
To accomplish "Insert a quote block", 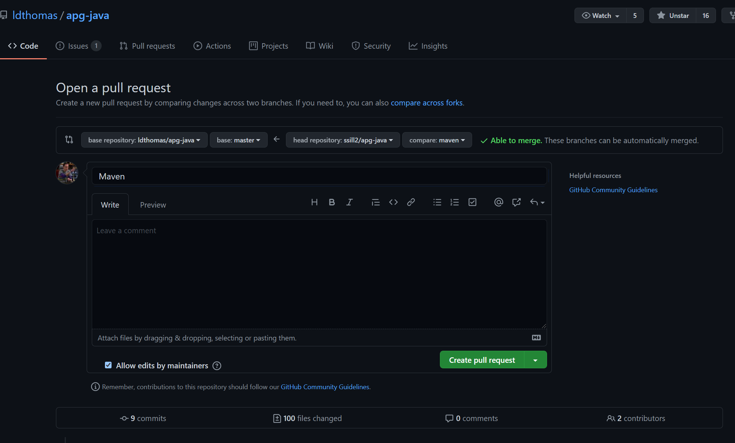I will [x=376, y=202].
